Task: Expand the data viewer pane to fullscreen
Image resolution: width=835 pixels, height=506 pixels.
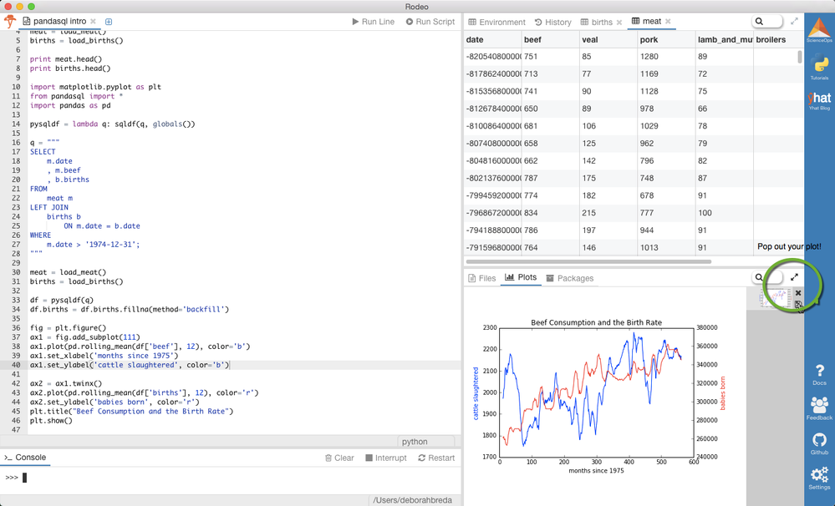Action: pos(794,22)
